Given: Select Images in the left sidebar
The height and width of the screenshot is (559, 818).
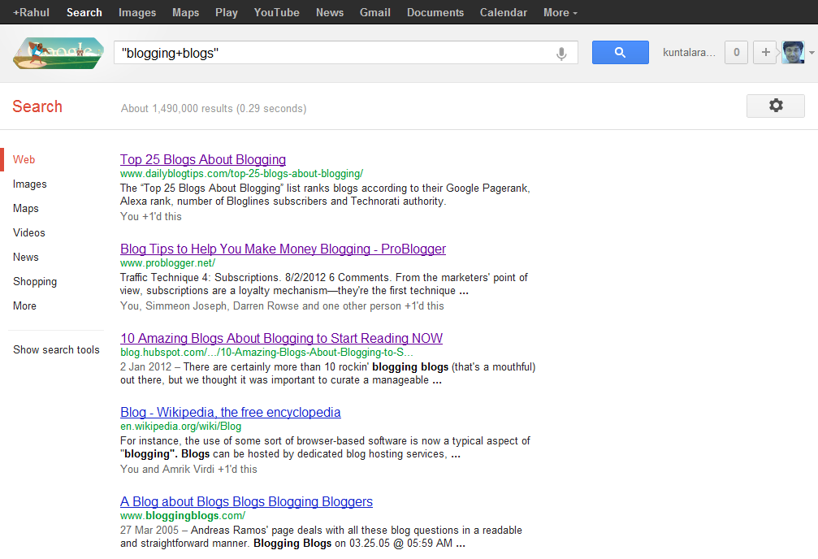Looking at the screenshot, I should [30, 184].
